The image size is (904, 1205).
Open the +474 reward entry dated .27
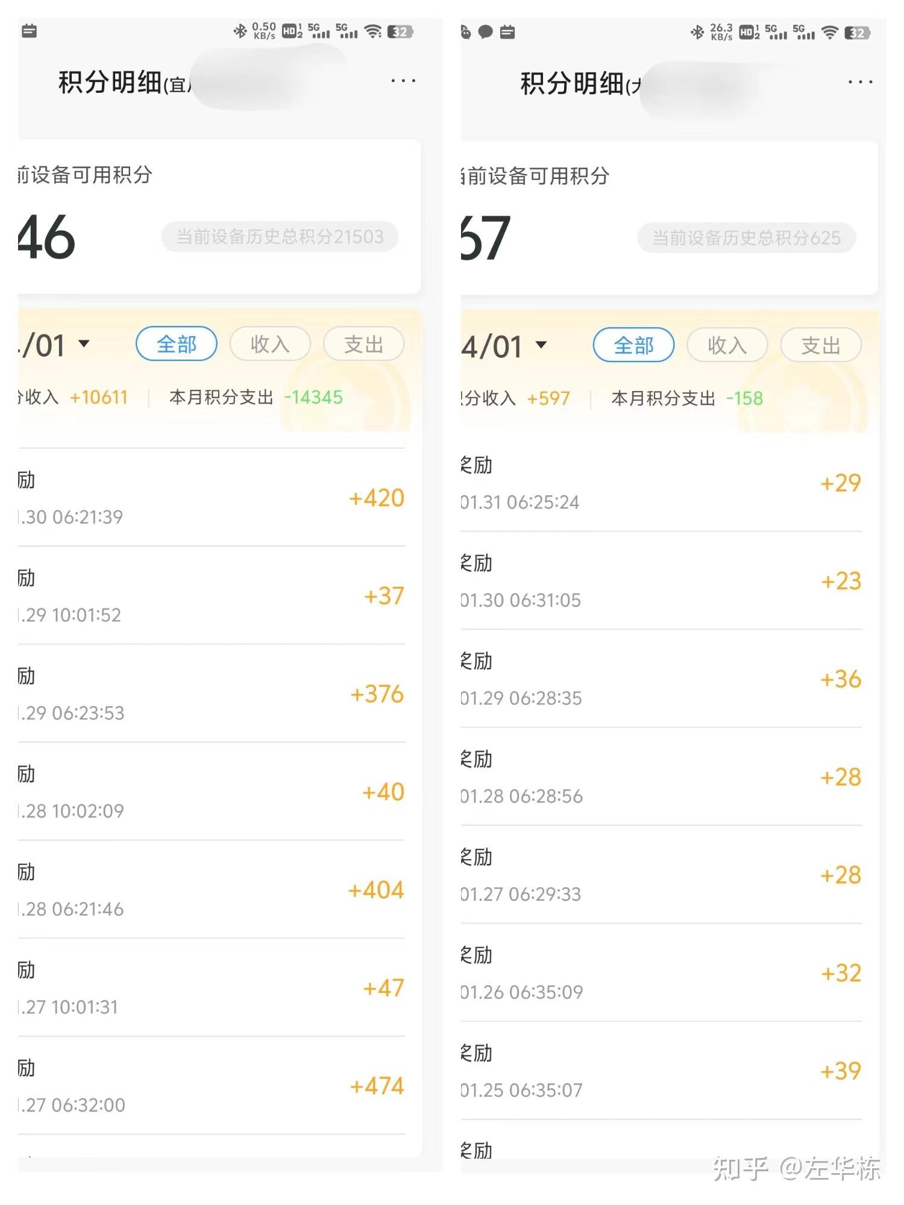[212, 1086]
